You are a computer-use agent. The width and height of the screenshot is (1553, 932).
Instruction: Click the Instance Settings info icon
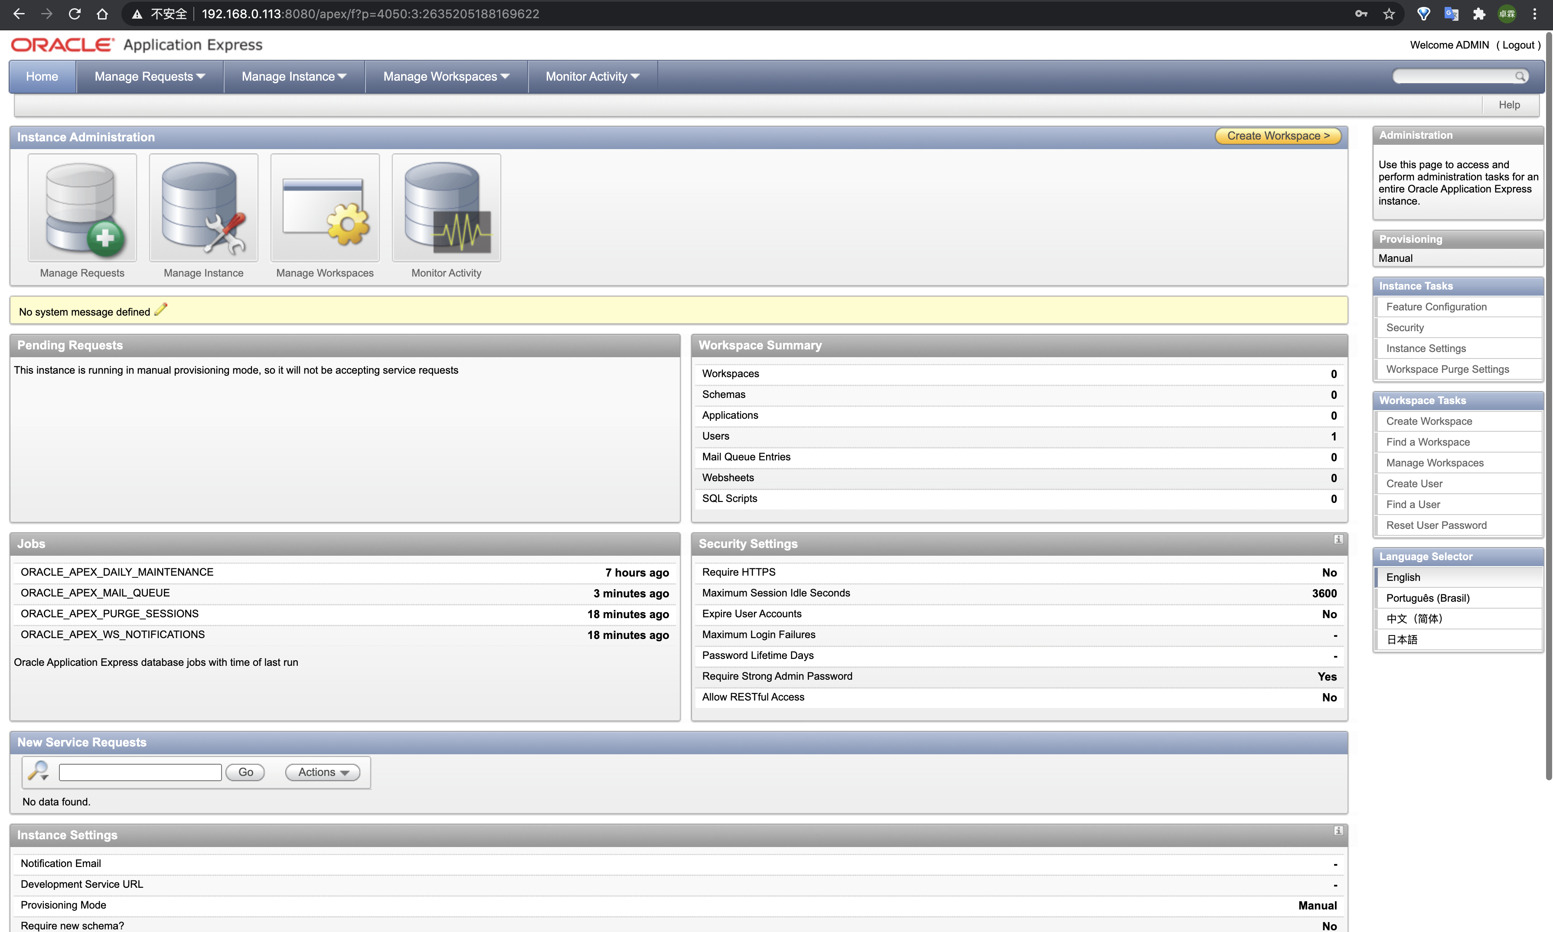point(1338,831)
